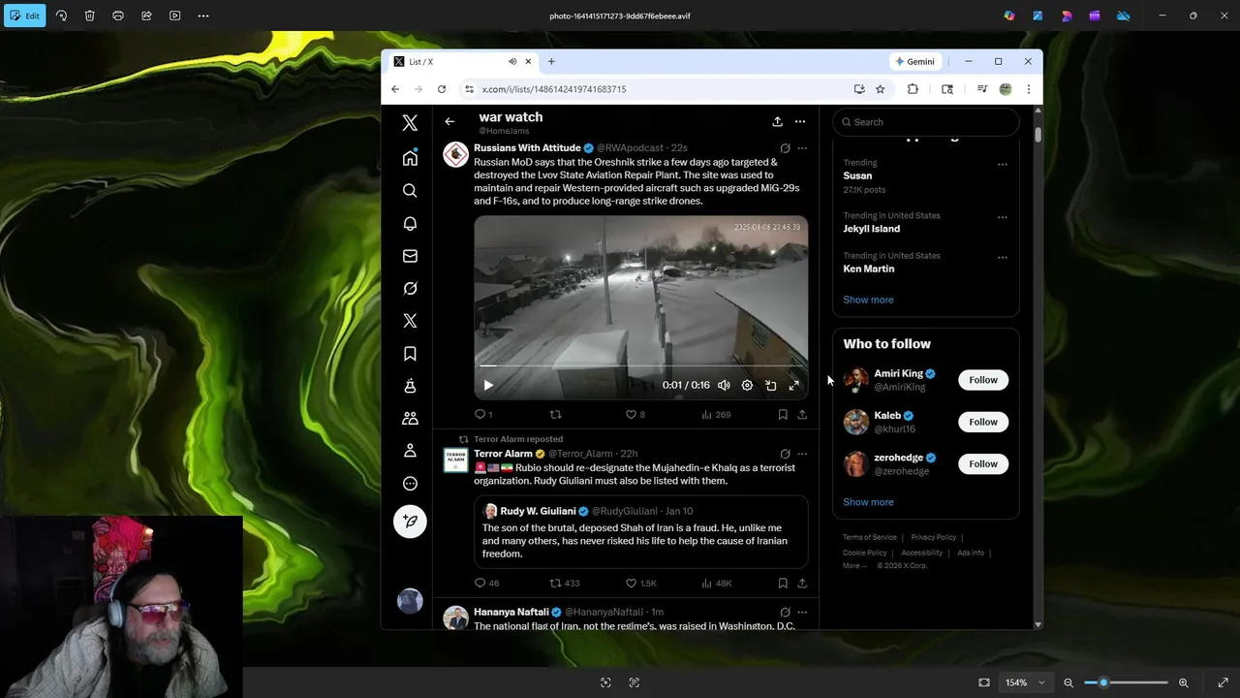
Task: Like the Terror Alarm post with 1.5K
Action: point(640,584)
